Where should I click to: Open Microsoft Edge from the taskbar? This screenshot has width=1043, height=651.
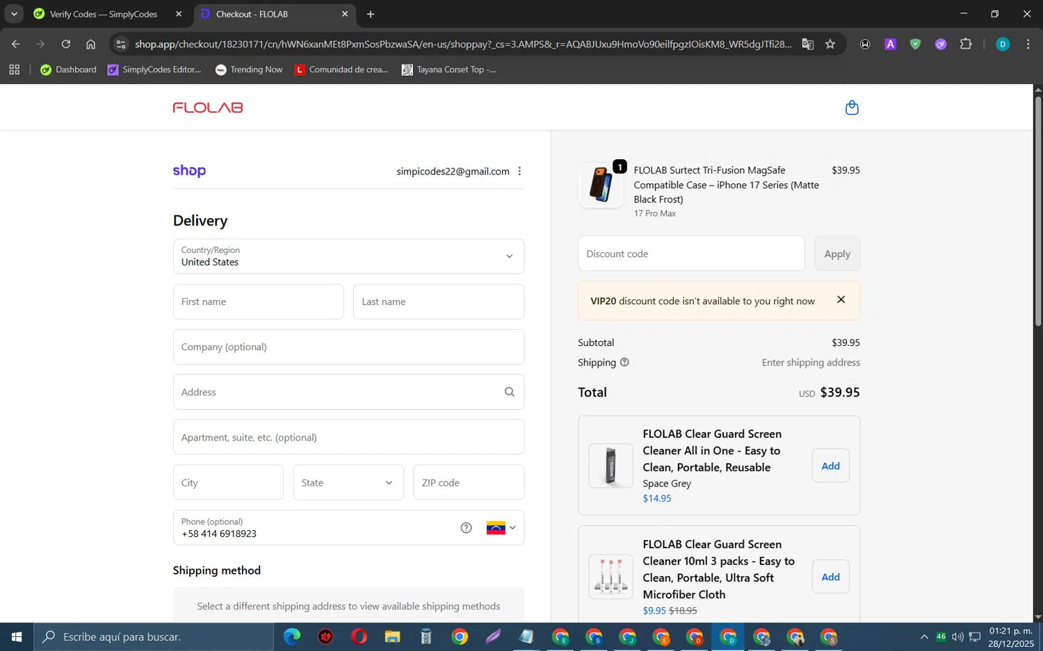pyautogui.click(x=292, y=636)
